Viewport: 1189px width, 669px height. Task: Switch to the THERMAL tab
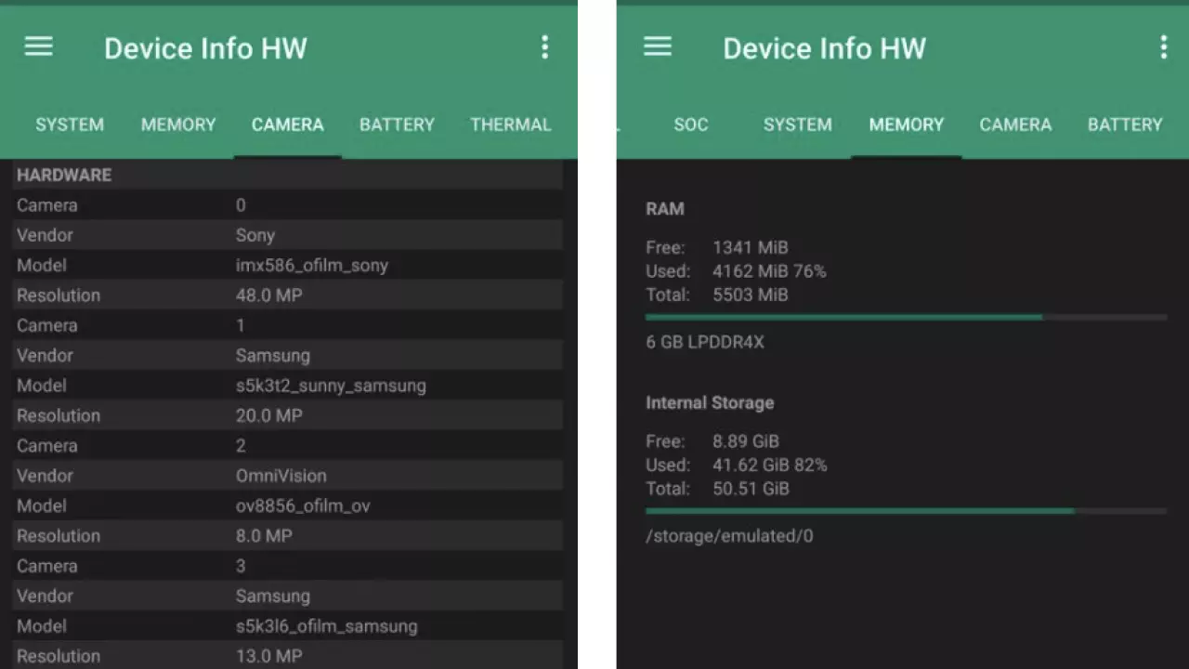(x=510, y=125)
